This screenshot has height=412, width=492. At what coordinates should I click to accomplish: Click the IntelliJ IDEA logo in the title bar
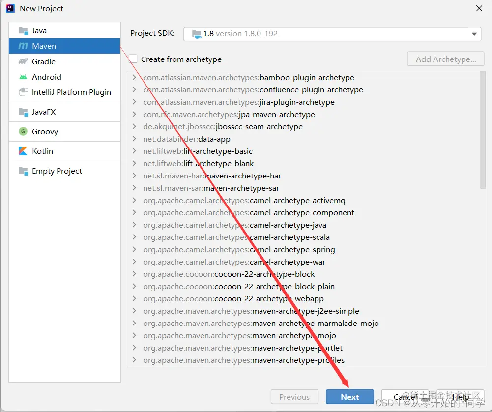coord(10,8)
